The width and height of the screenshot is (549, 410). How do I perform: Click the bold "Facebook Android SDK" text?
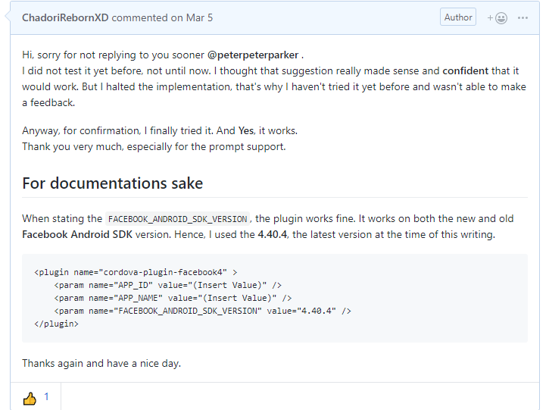(76, 235)
